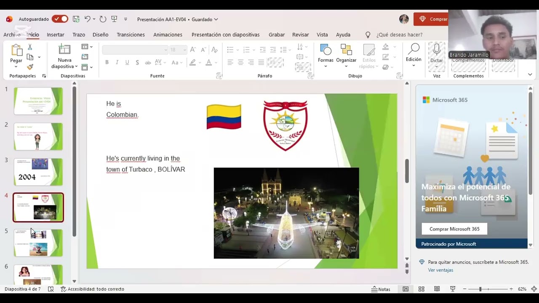Select slide 2 thumbnail
This screenshot has width=539, height=303.
click(x=38, y=136)
